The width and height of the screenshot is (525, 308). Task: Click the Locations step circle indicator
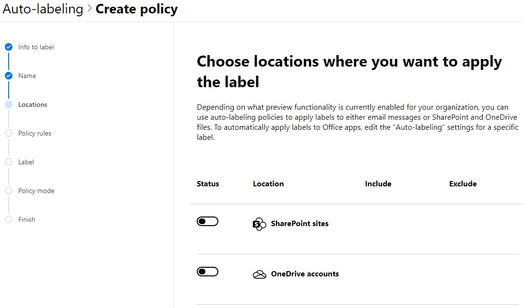(9, 104)
